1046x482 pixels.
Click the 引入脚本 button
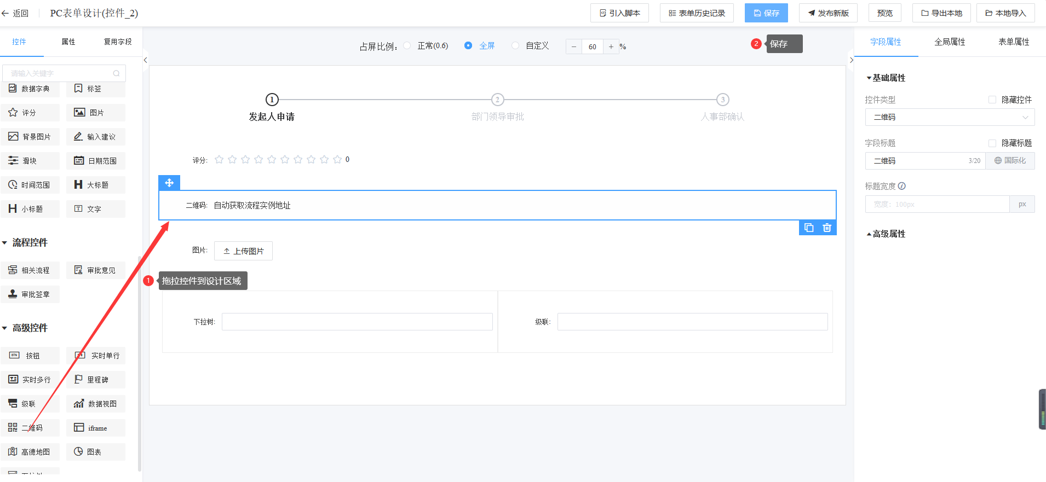click(619, 13)
